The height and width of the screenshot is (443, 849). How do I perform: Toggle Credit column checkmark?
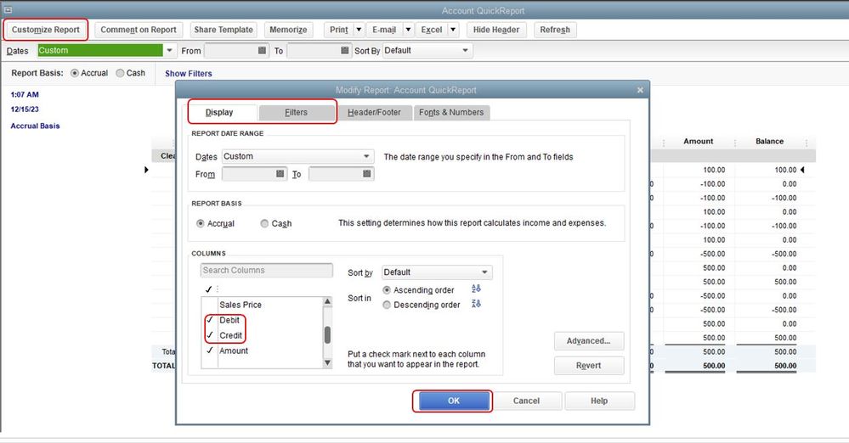click(x=210, y=335)
